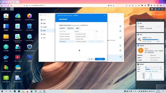Click the 添加文件夹 button
This screenshot has width=166, height=93.
point(70,28)
